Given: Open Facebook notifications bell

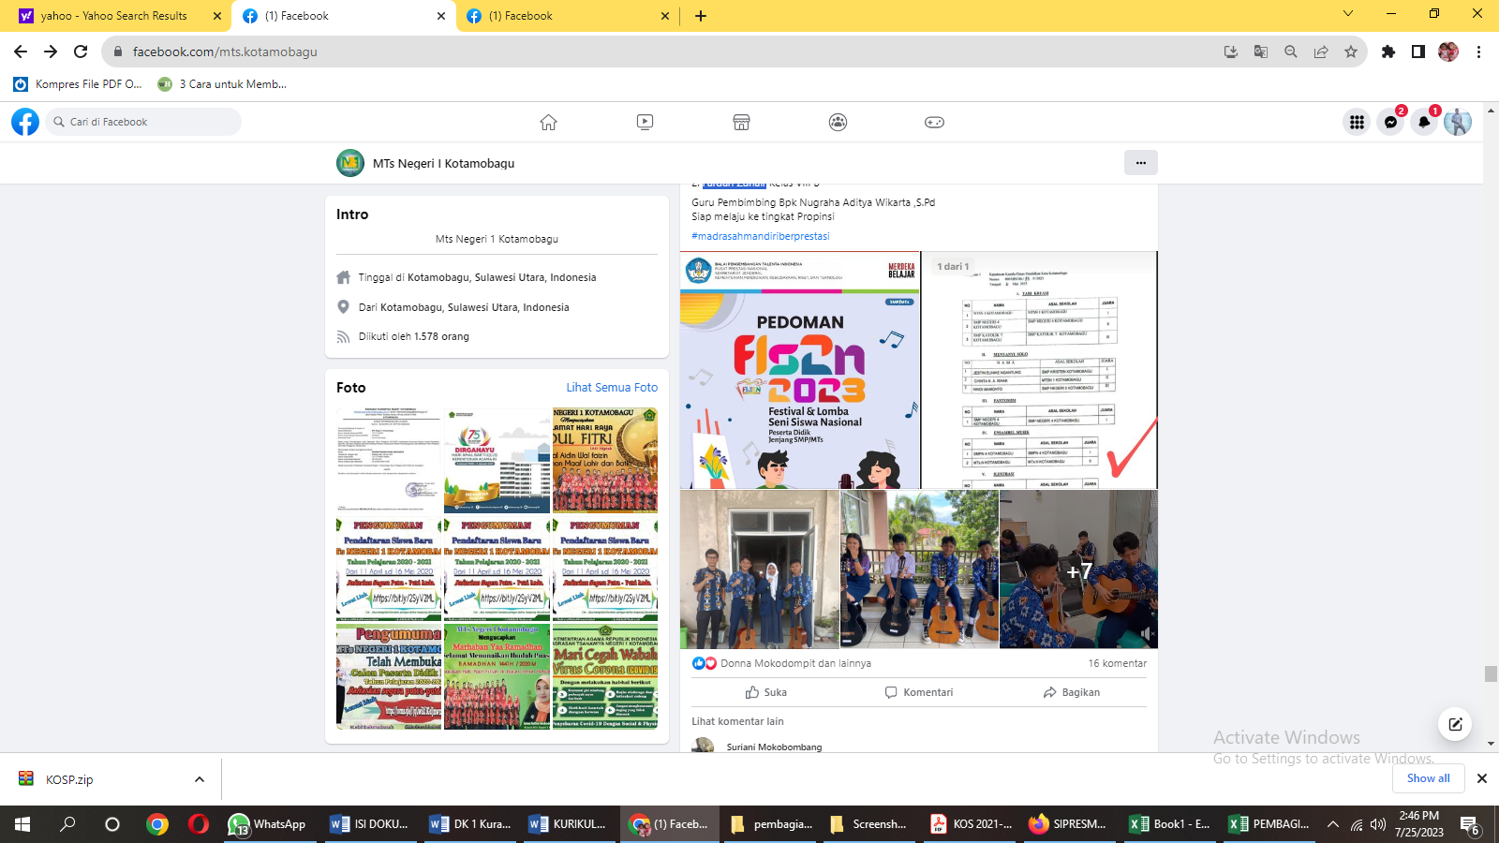Looking at the screenshot, I should pyautogui.click(x=1424, y=122).
